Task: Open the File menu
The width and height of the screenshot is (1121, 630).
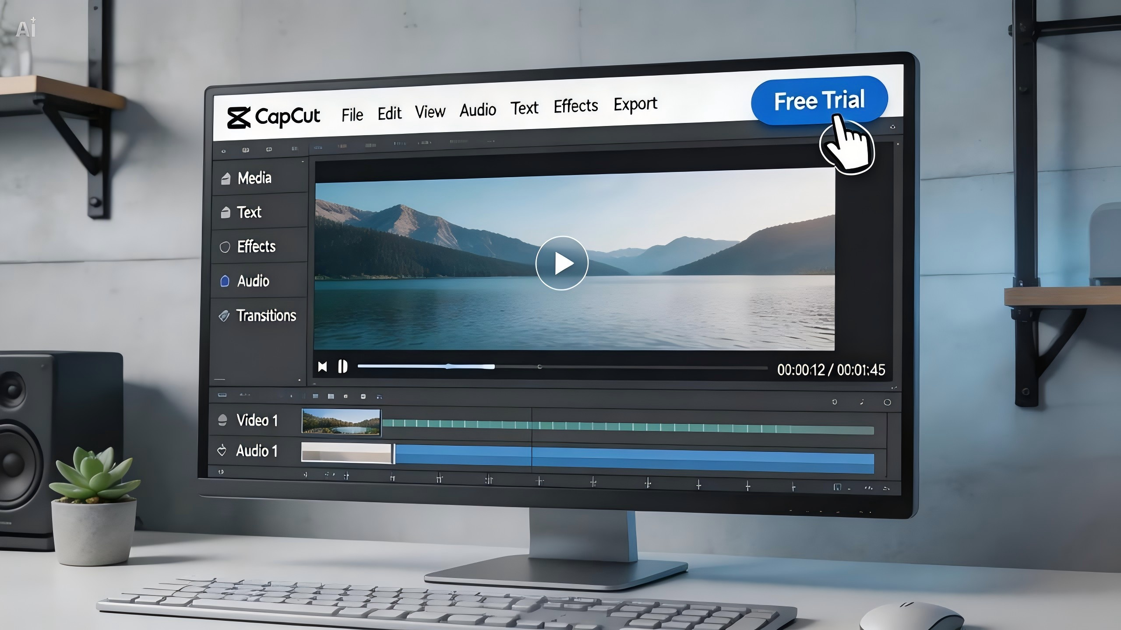Action: pyautogui.click(x=352, y=114)
